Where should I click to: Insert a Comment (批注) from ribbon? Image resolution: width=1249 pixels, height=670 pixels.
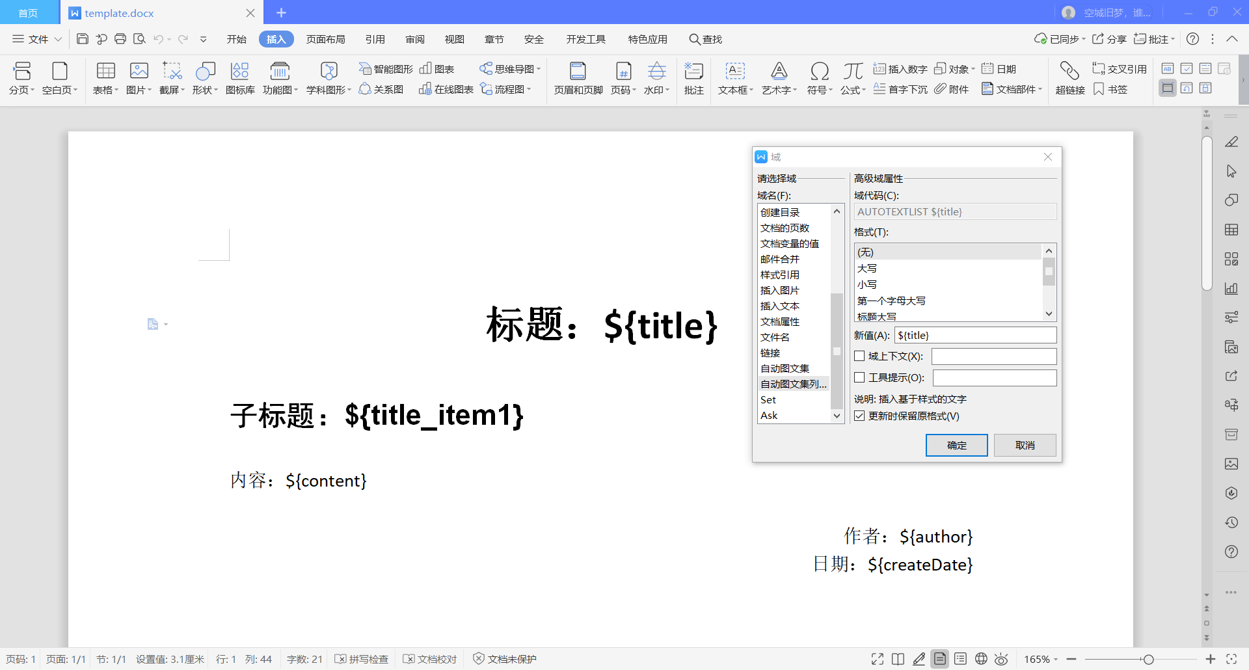point(694,78)
